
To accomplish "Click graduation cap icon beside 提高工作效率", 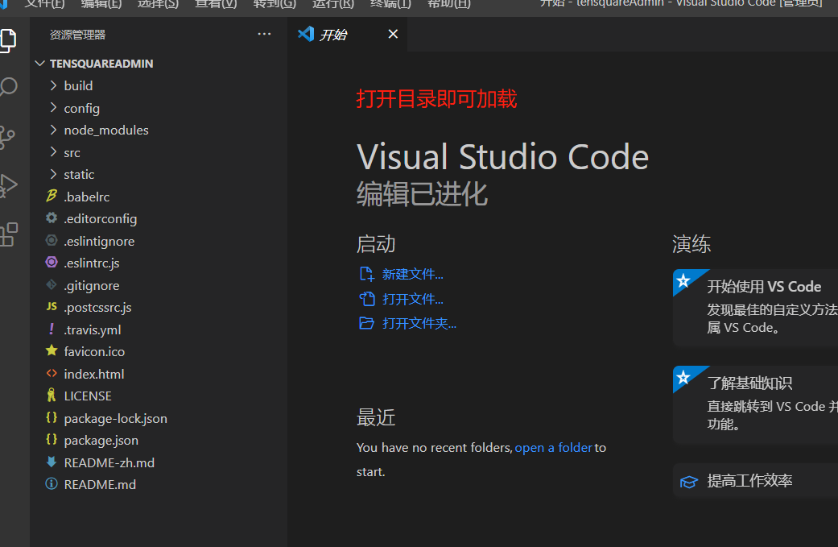I will pos(688,481).
